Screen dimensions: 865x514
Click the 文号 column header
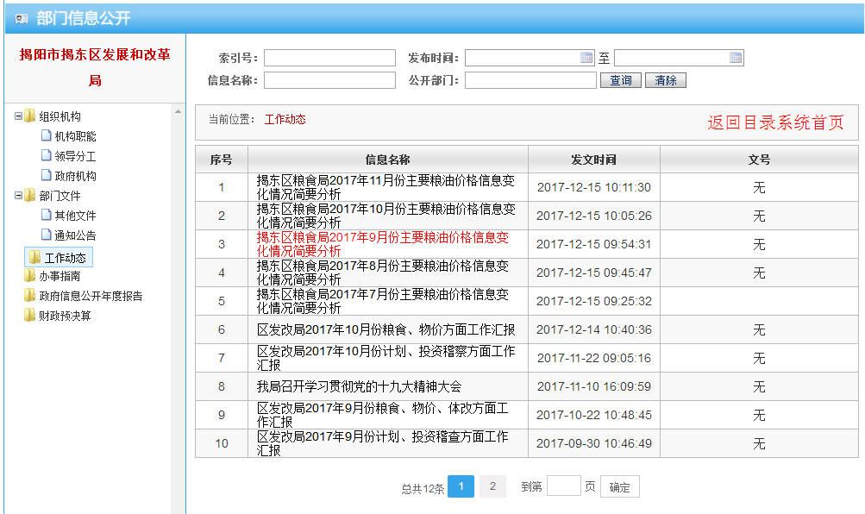pos(759,160)
